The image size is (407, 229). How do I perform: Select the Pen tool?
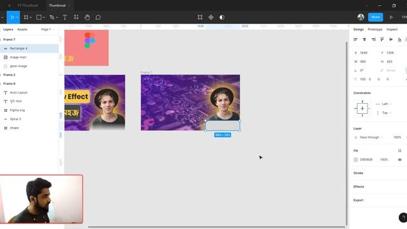(52, 17)
